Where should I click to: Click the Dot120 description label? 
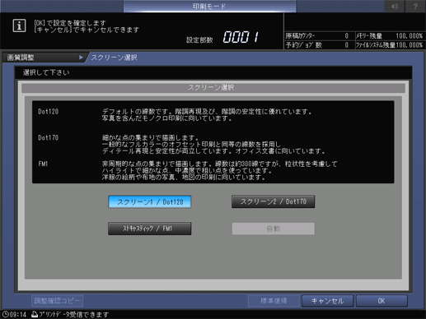49,112
